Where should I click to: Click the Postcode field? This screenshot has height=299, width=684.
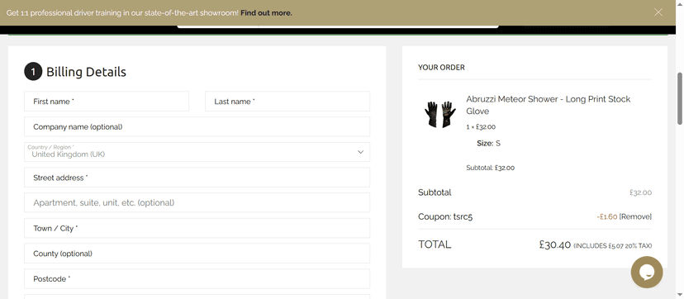click(x=197, y=278)
